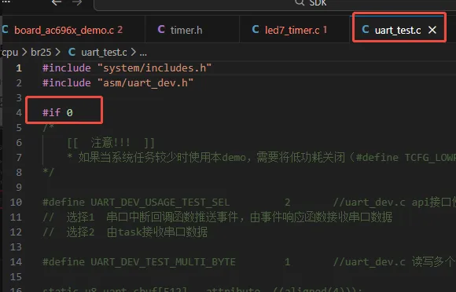Click the search magnifier icon
The image size is (456, 292).
300,2
